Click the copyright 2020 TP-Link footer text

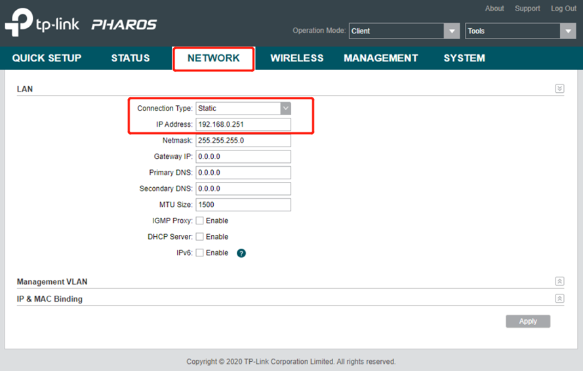(291, 361)
